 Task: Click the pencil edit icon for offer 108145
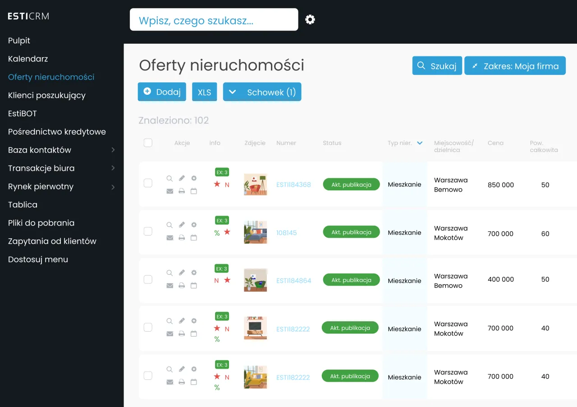pyautogui.click(x=182, y=225)
